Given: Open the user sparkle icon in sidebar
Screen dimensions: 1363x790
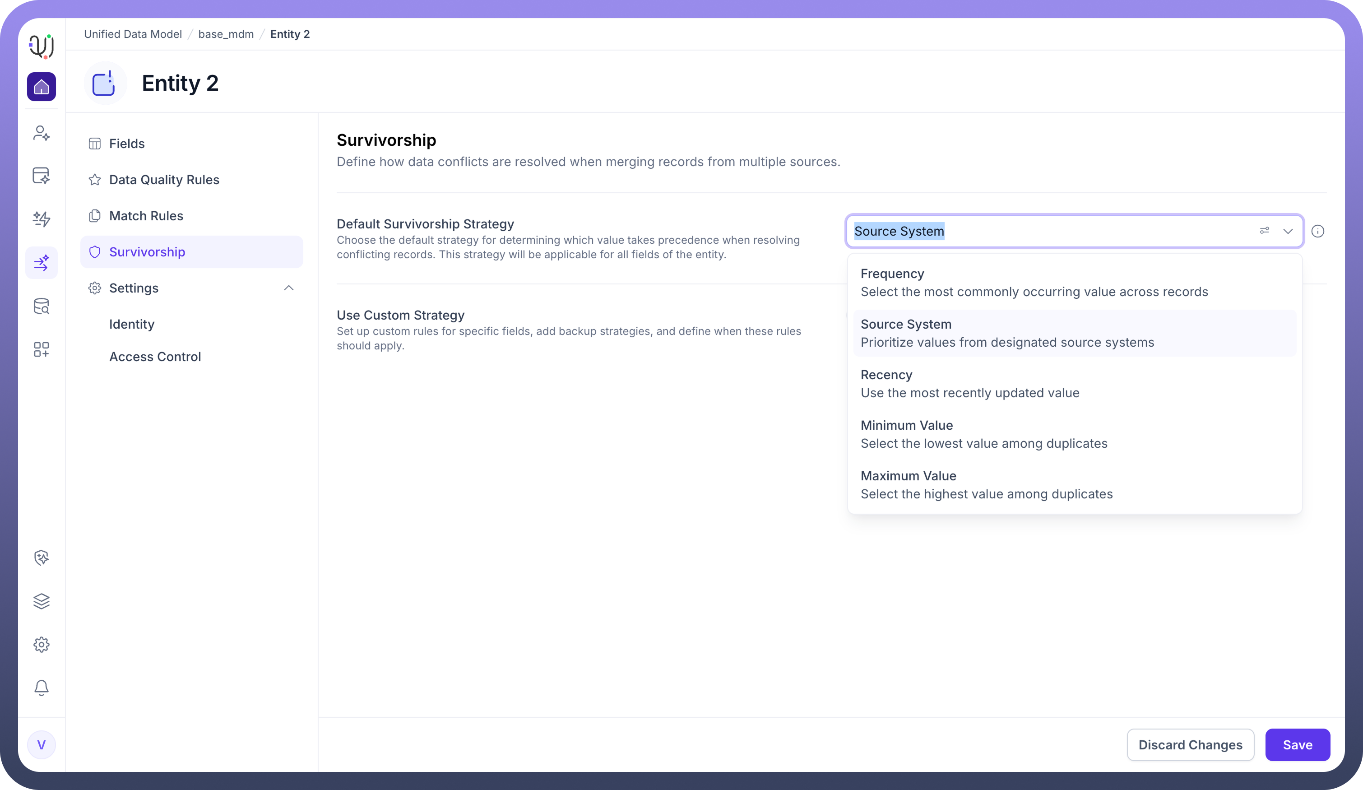Looking at the screenshot, I should (41, 133).
